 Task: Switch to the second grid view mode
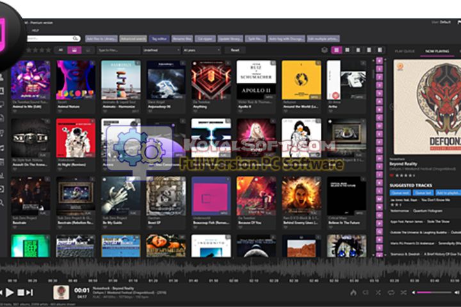tap(347, 51)
